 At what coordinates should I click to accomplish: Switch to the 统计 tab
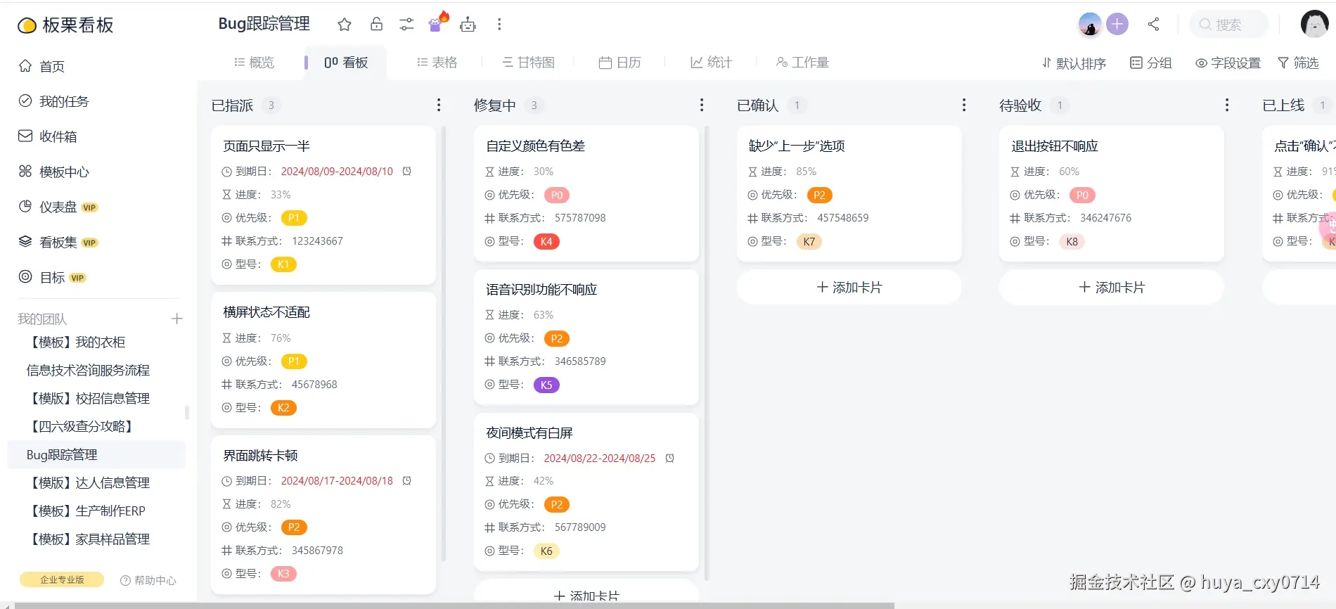tap(711, 63)
